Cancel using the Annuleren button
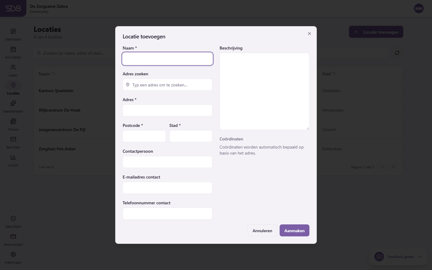 coord(262,230)
